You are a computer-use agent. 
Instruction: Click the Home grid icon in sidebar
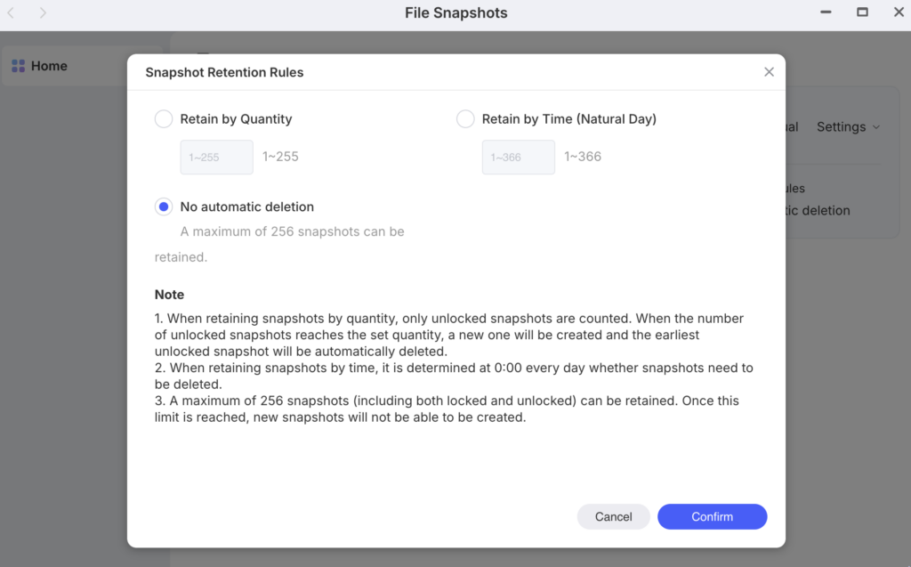point(18,66)
